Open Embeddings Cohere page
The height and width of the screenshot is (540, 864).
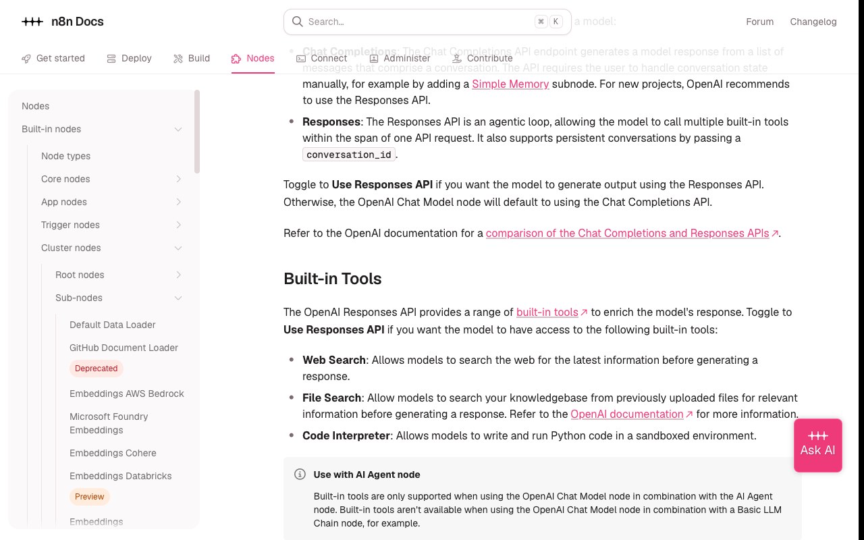113,453
